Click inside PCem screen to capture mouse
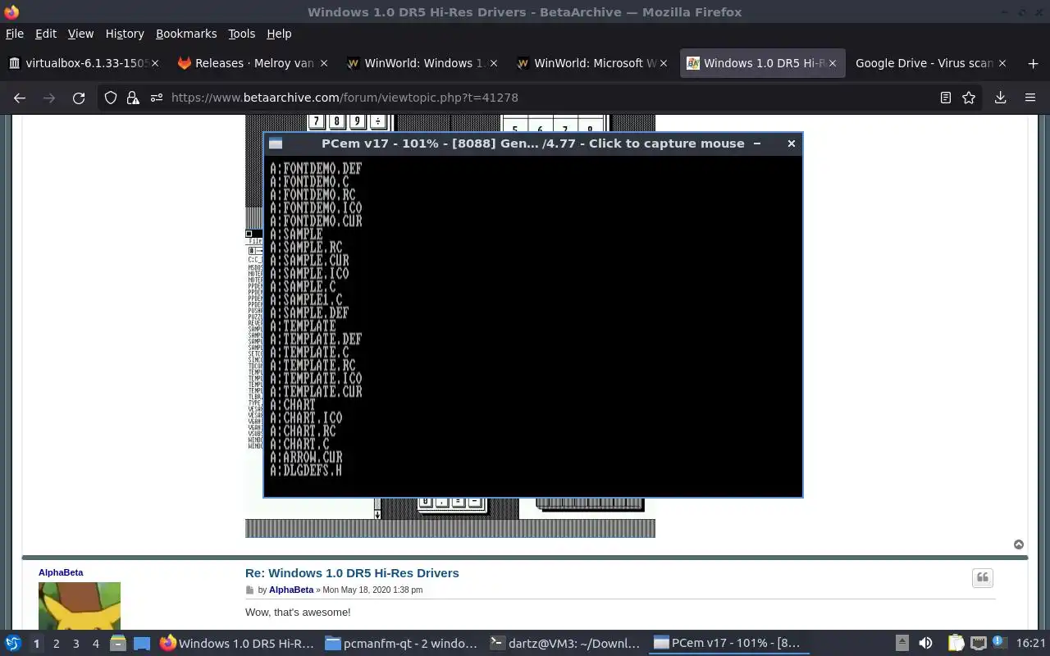 533,326
